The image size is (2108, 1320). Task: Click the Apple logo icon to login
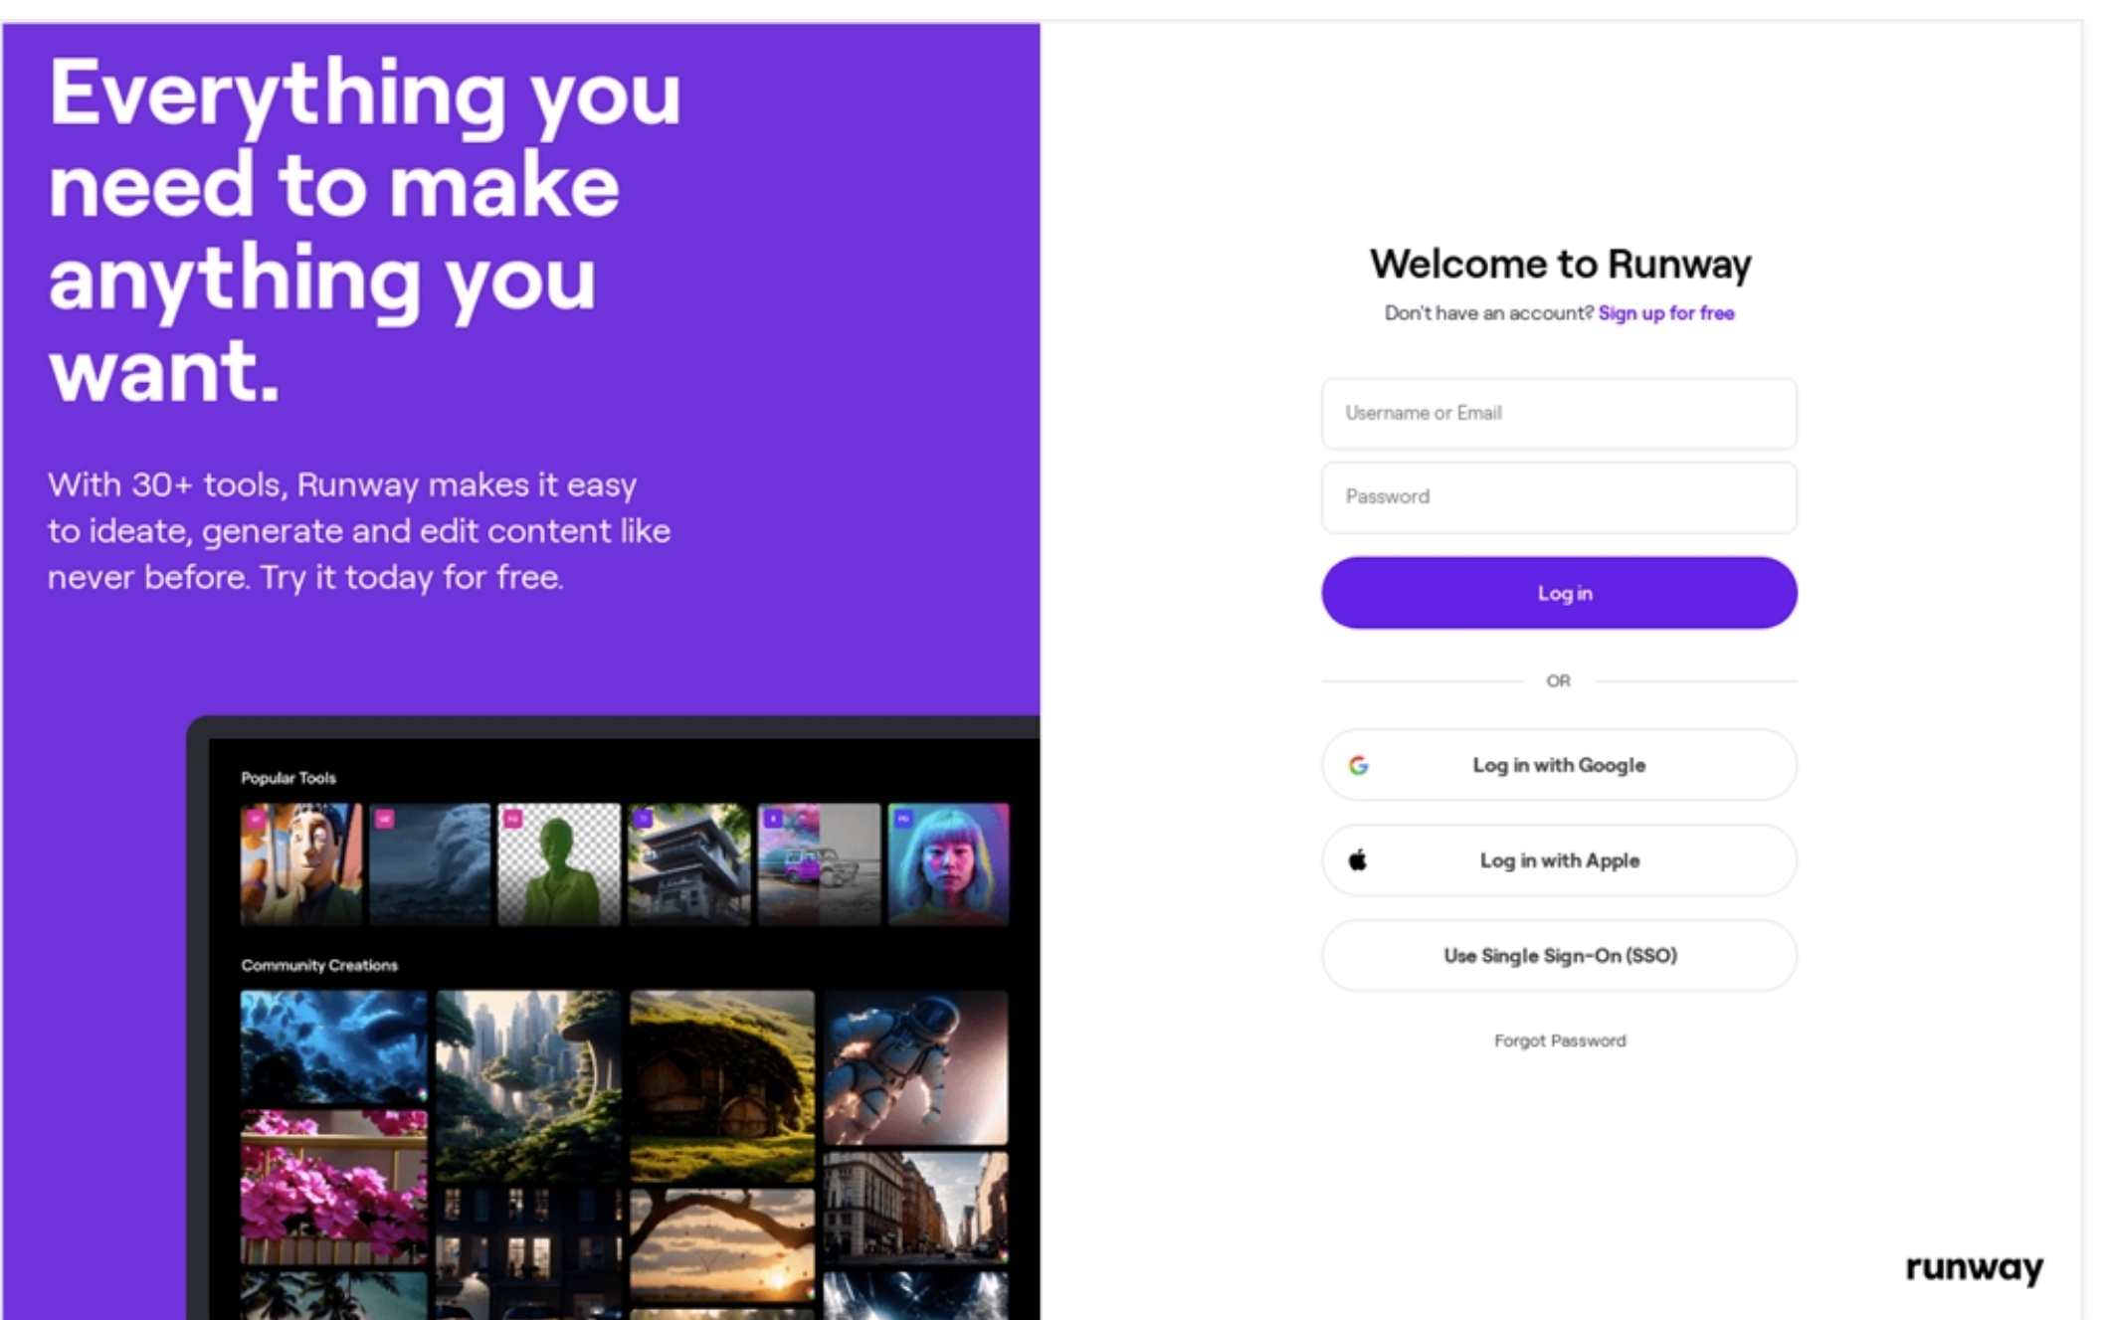pos(1358,860)
